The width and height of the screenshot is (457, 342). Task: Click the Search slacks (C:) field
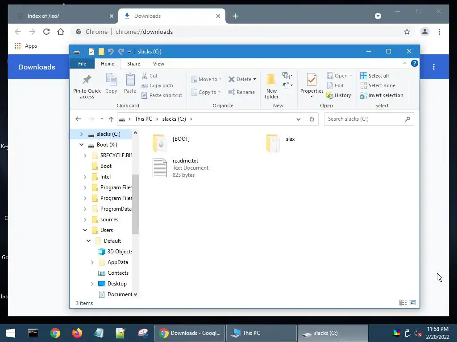click(x=369, y=119)
